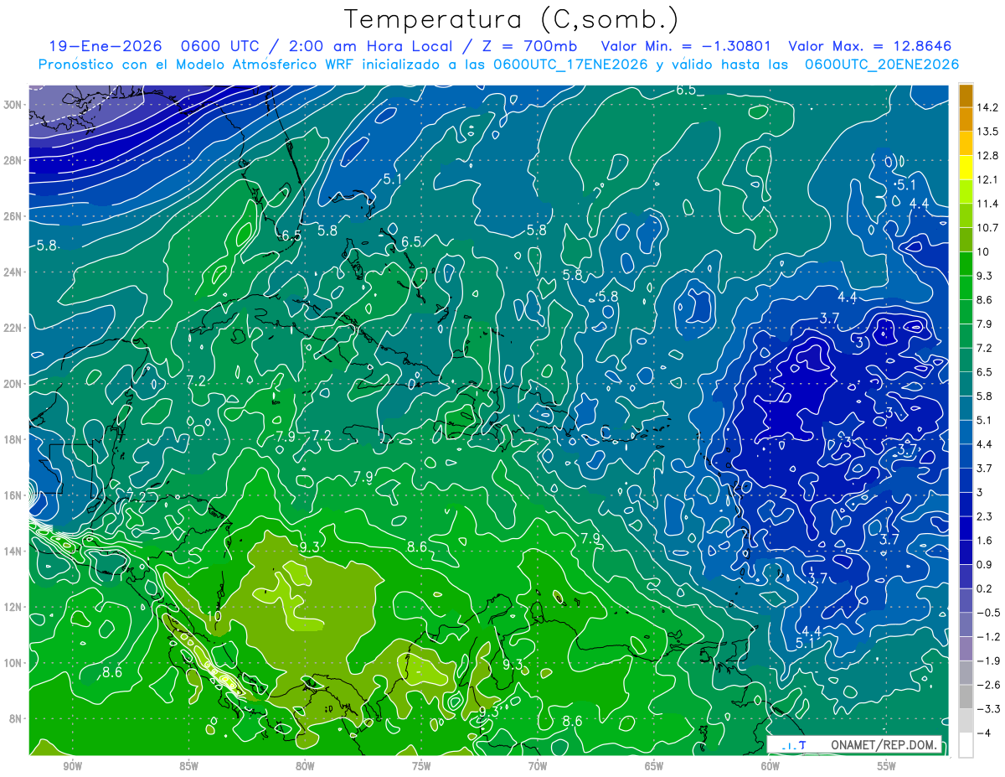Click the 2.3 value on the color scale
1005x777 pixels.
(984, 516)
